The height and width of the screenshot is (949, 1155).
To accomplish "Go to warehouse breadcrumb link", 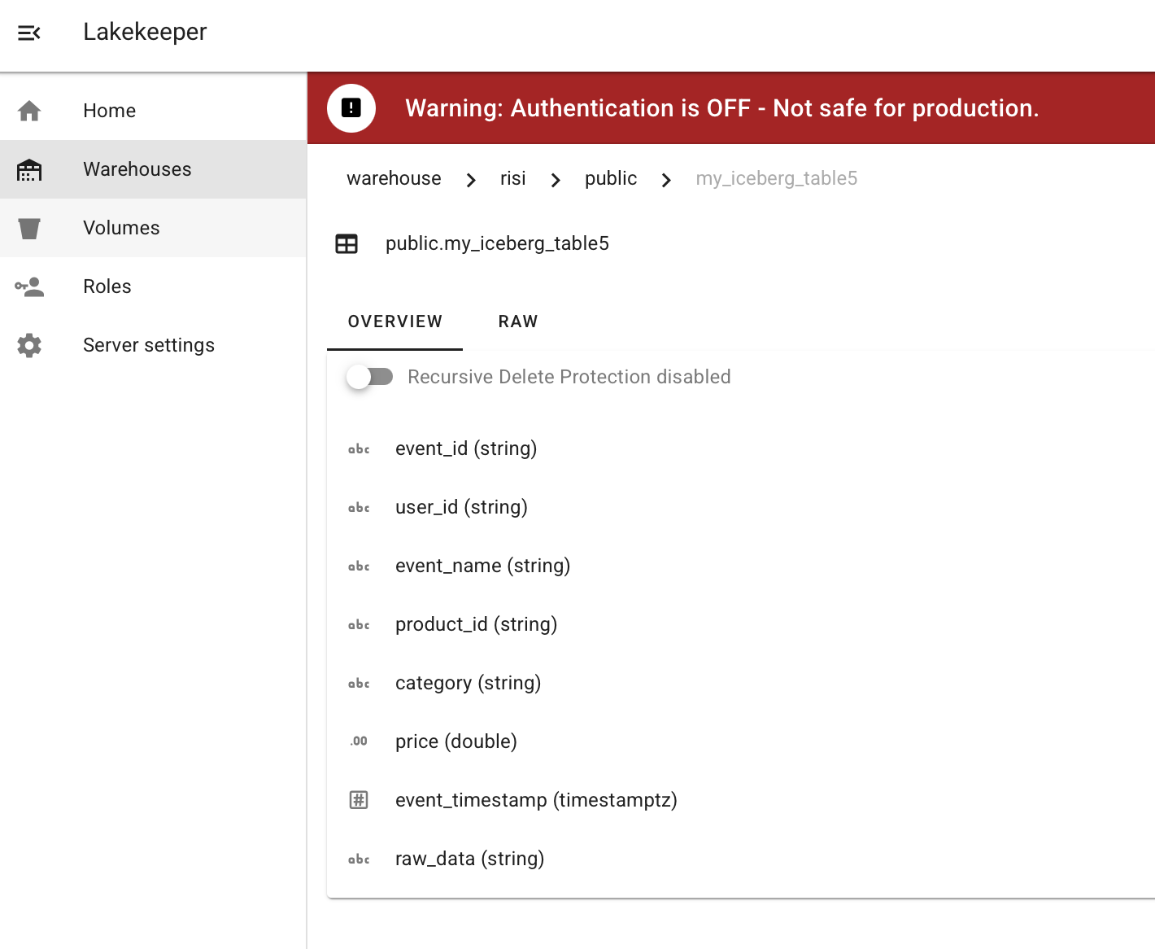I will [394, 178].
